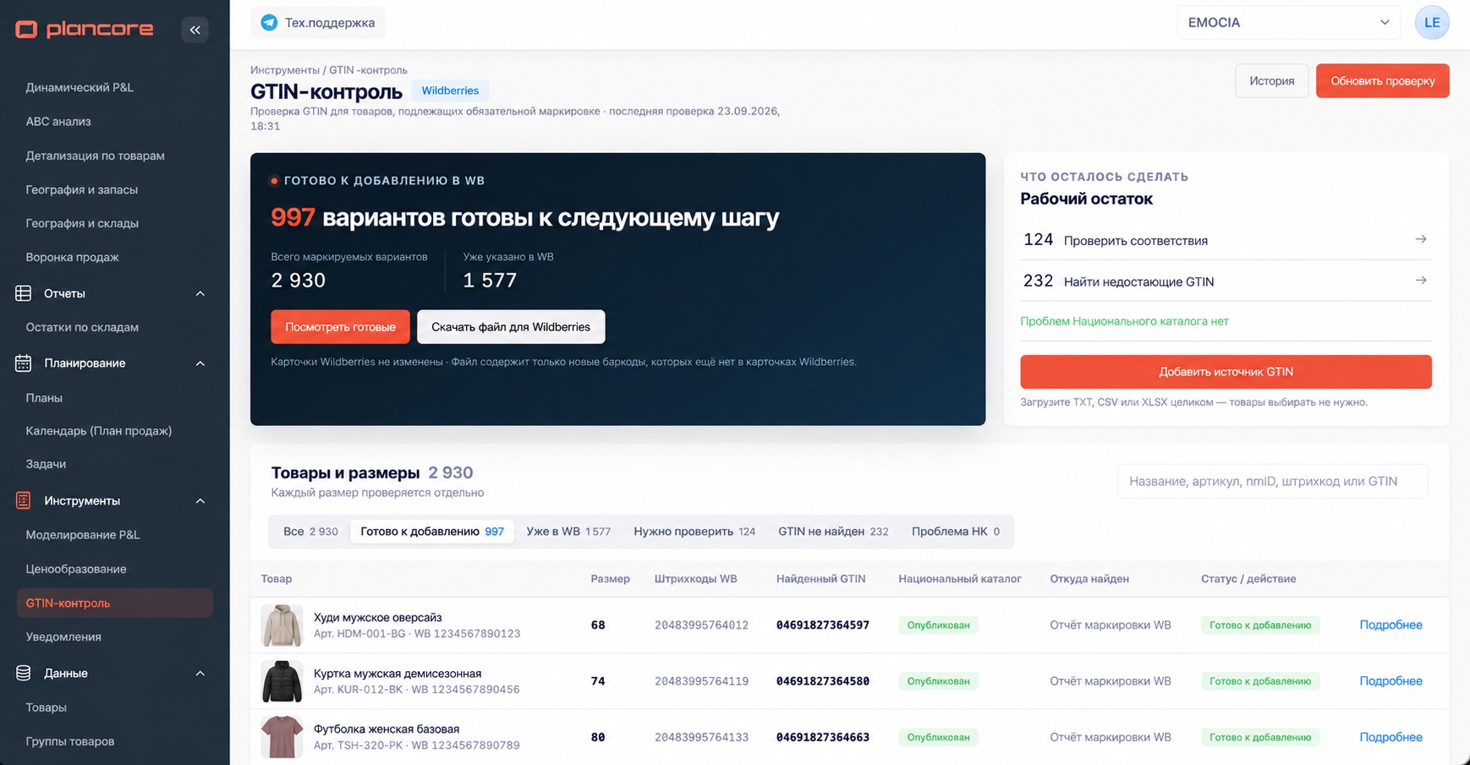Click the pink t-shirt product thumbnail
This screenshot has width=1470, height=765.
pyautogui.click(x=282, y=737)
